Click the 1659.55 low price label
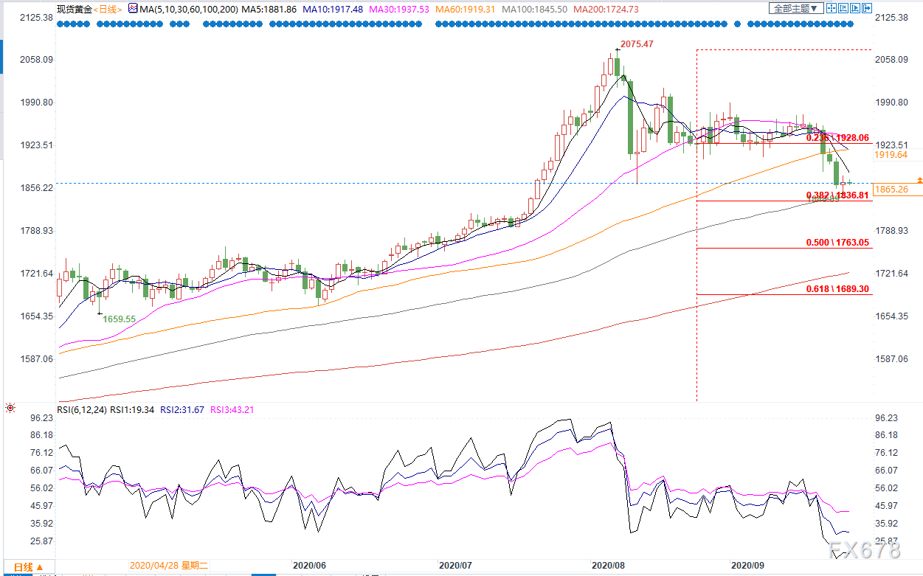923x576 pixels. pyautogui.click(x=119, y=319)
